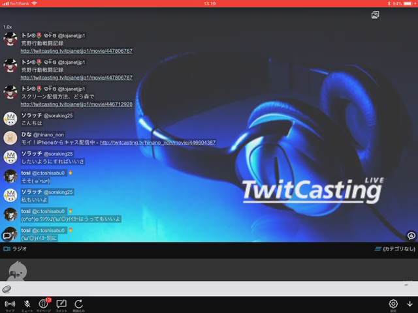Viewport: 418px width, 313px height.
Task: Select the comment したいようにすればいいさ
Action: click(53, 162)
